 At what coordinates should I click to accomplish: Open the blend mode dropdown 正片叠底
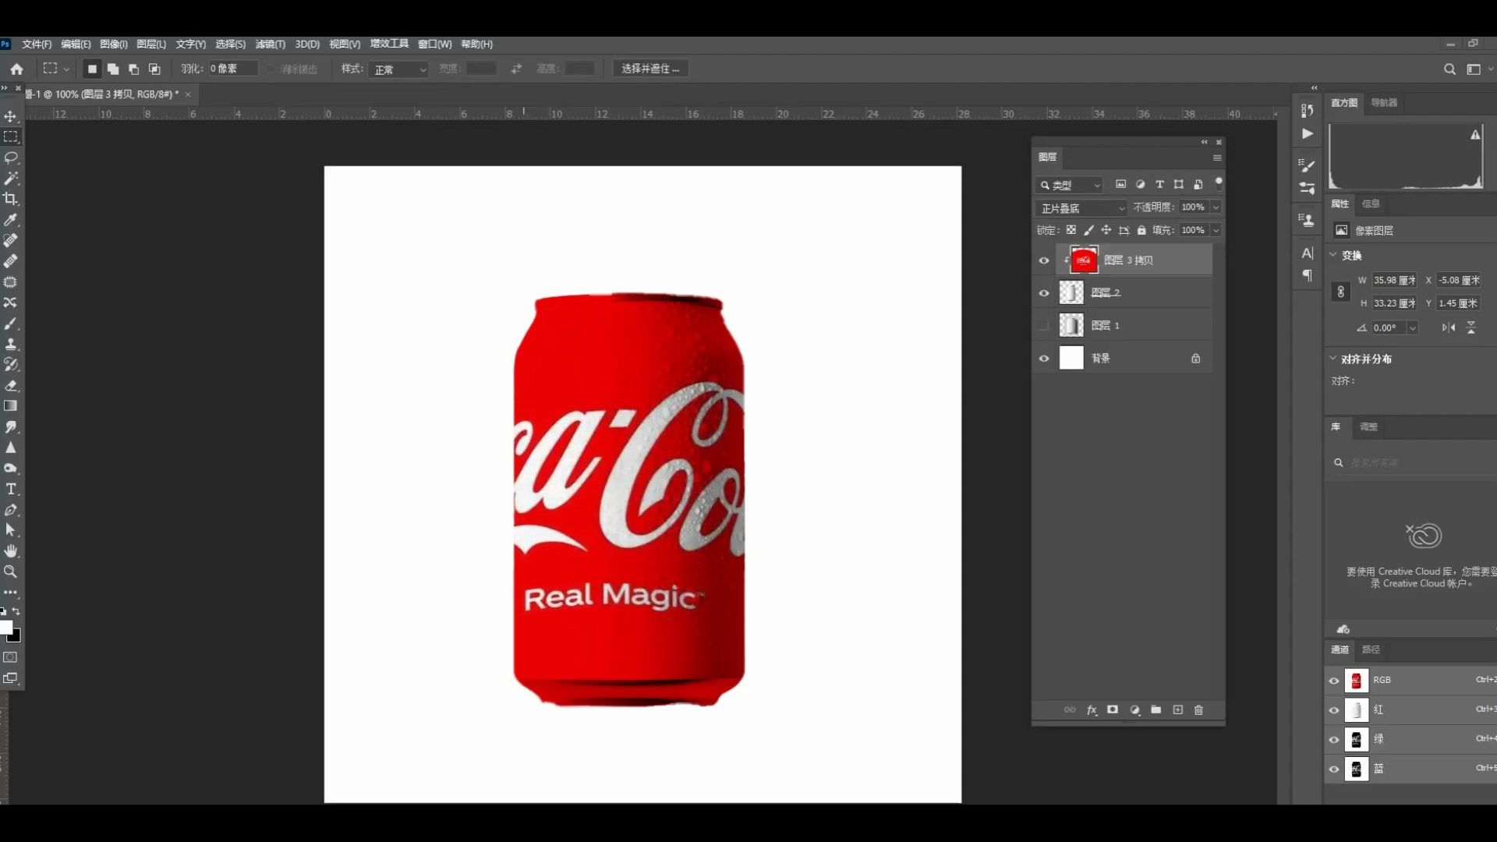(1082, 208)
